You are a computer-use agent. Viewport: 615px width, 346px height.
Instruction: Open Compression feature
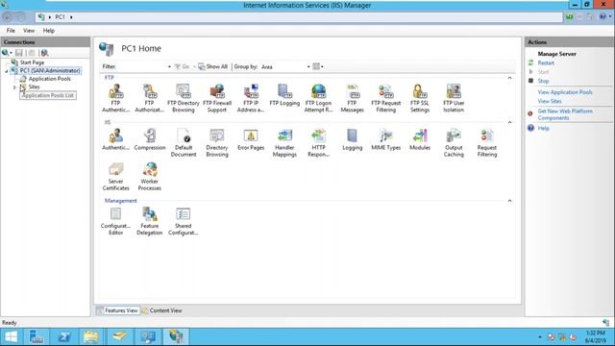(x=150, y=139)
